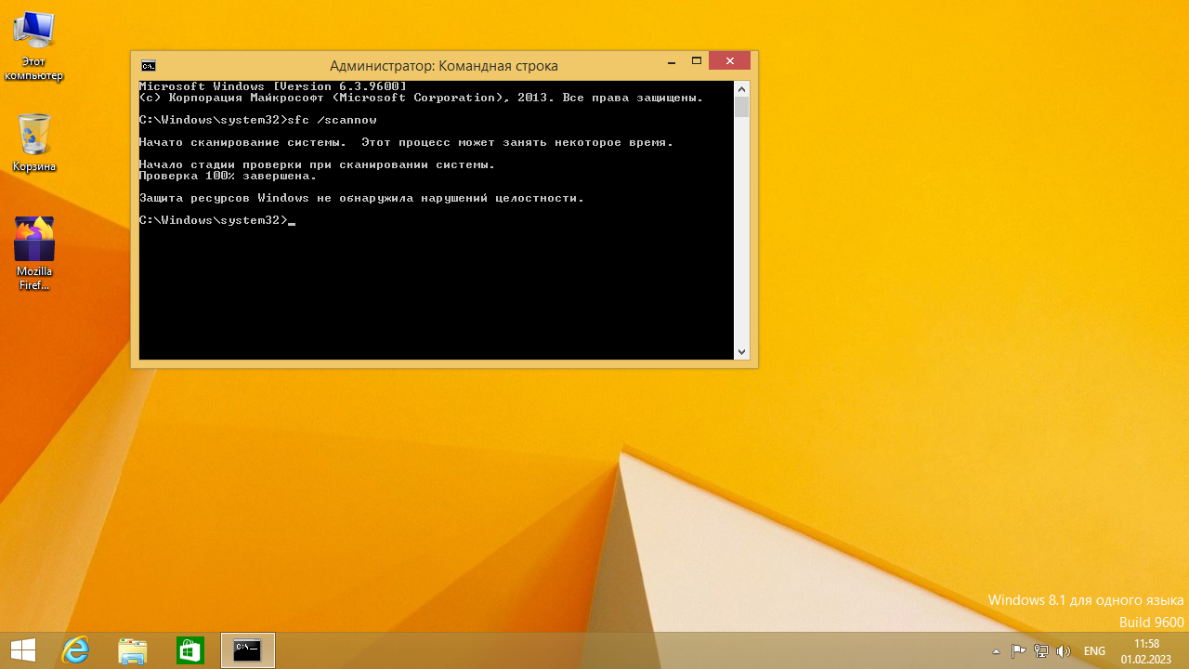Show hidden tray icons arrow

tap(997, 651)
